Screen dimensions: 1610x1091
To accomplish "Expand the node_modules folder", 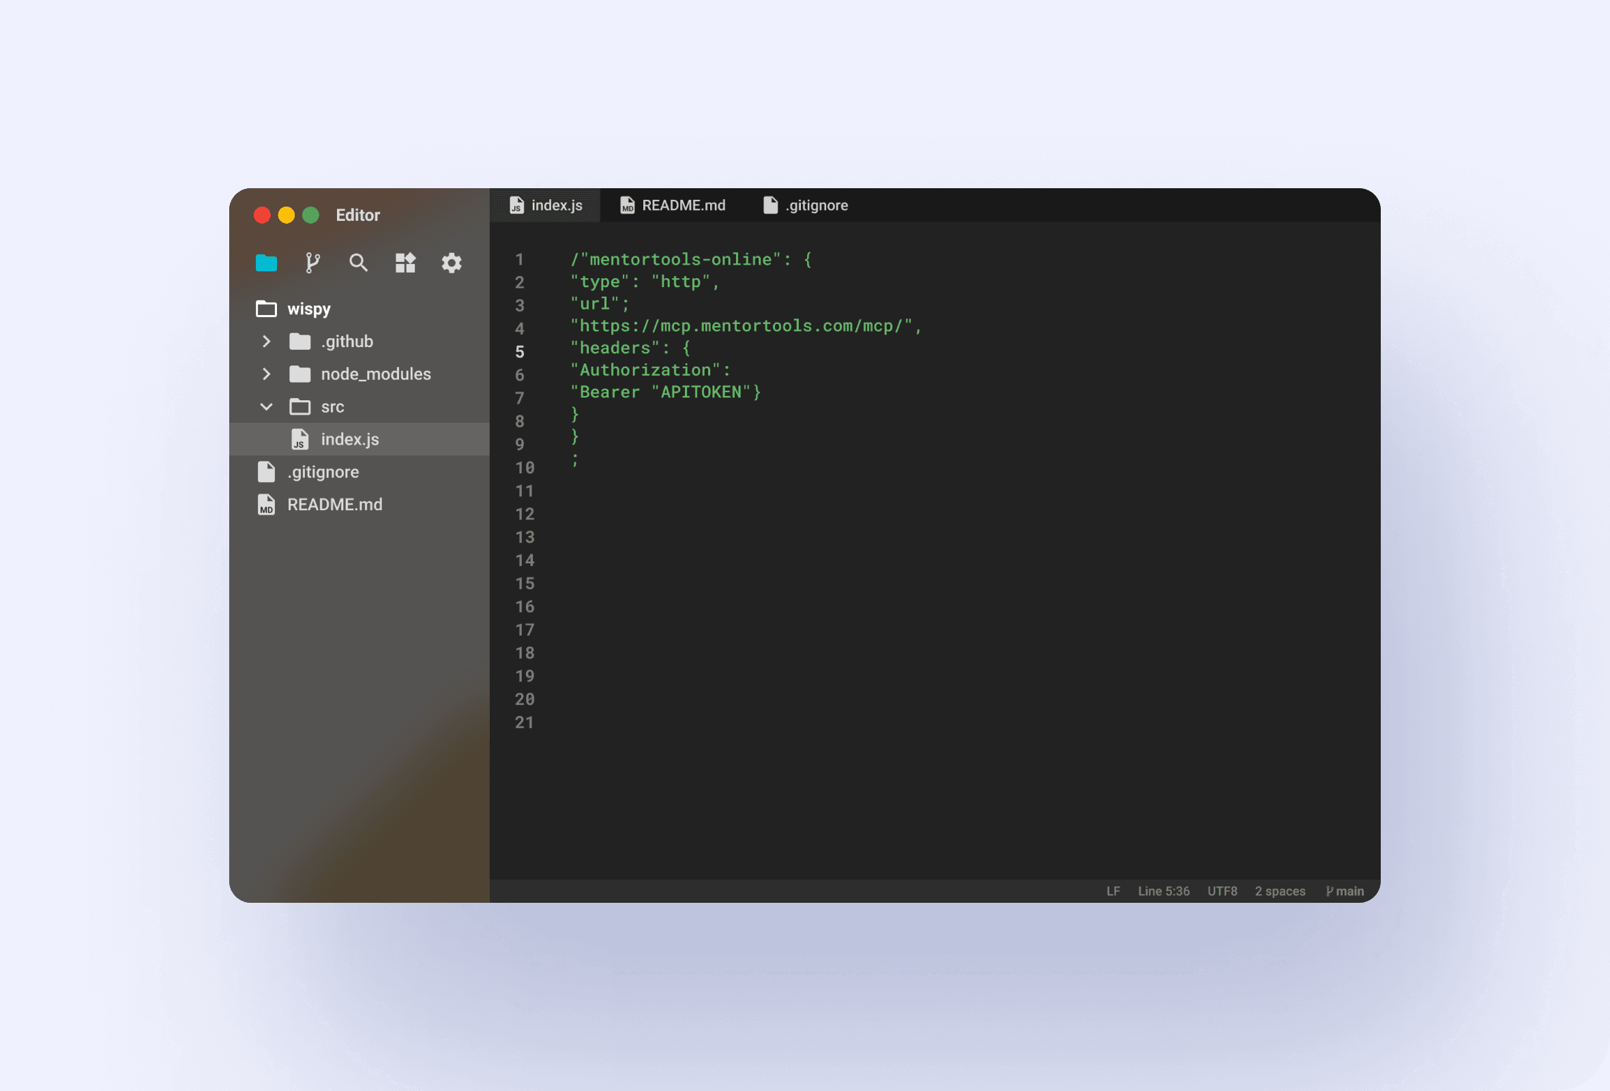I will [x=267, y=374].
